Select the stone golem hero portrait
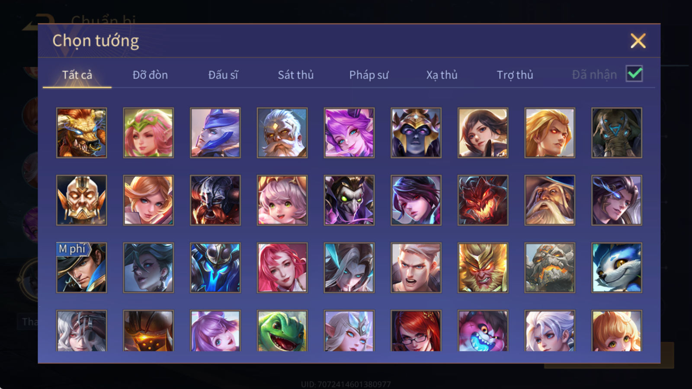The image size is (692, 389). point(550,268)
